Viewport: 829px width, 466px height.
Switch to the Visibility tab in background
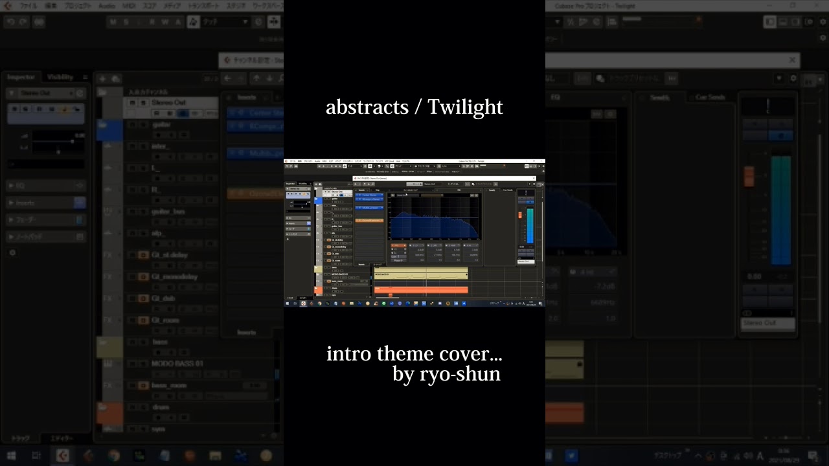point(60,77)
